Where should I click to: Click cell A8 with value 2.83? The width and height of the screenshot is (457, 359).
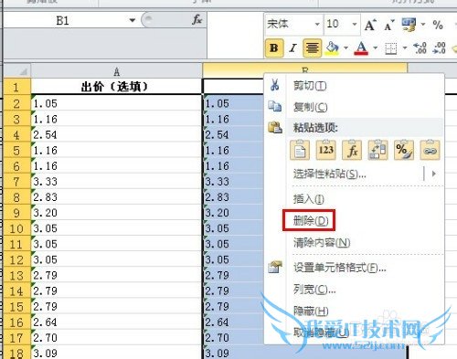coord(116,197)
